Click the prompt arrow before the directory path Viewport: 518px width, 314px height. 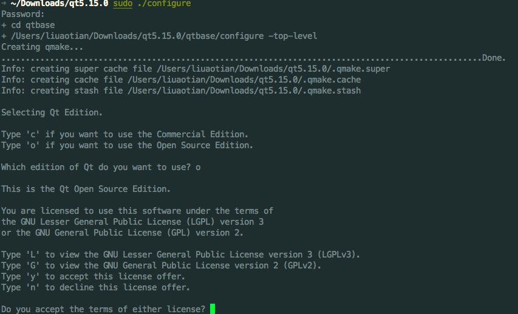click(4, 4)
